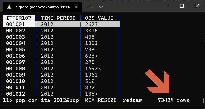Click cell 6287 in OBS_VALUE column

[91, 56]
